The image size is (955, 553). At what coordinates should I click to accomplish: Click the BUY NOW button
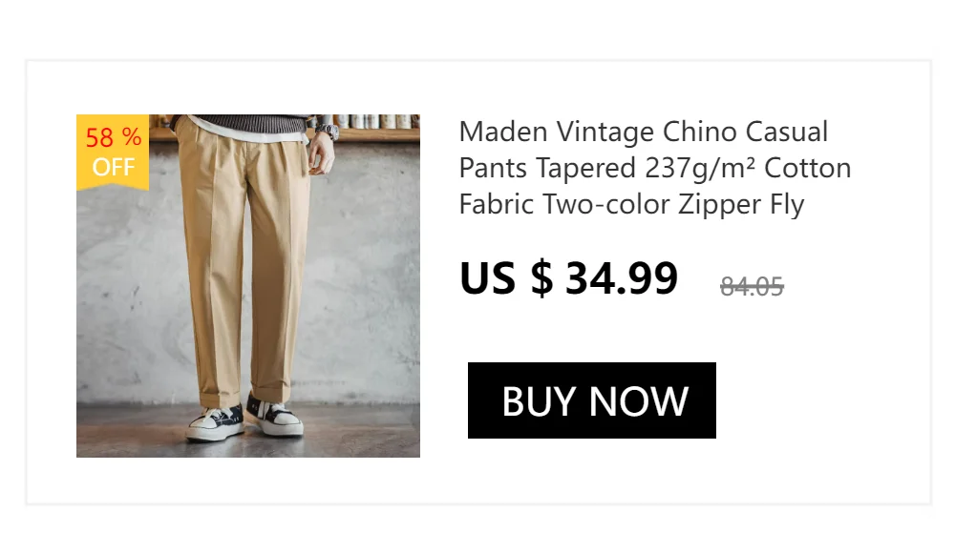point(591,400)
